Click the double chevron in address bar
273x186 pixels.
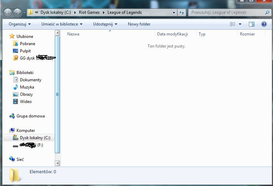point(37,12)
